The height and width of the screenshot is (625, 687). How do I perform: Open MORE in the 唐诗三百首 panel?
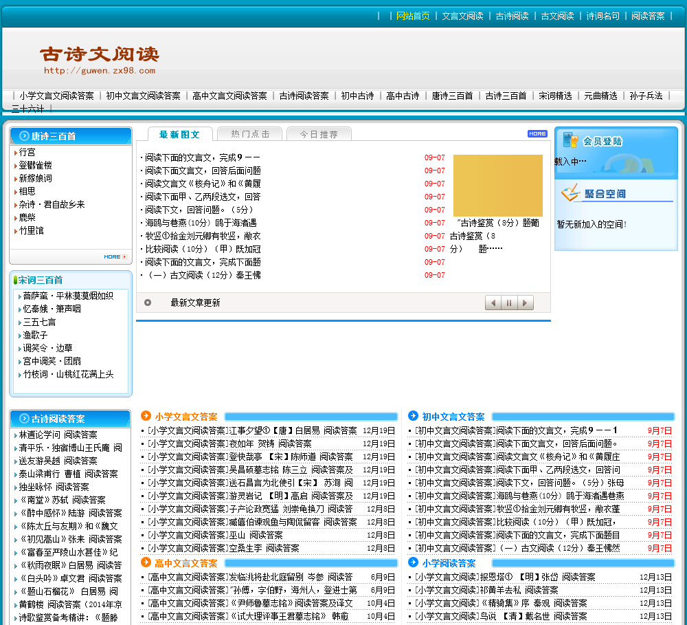pyautogui.click(x=115, y=256)
